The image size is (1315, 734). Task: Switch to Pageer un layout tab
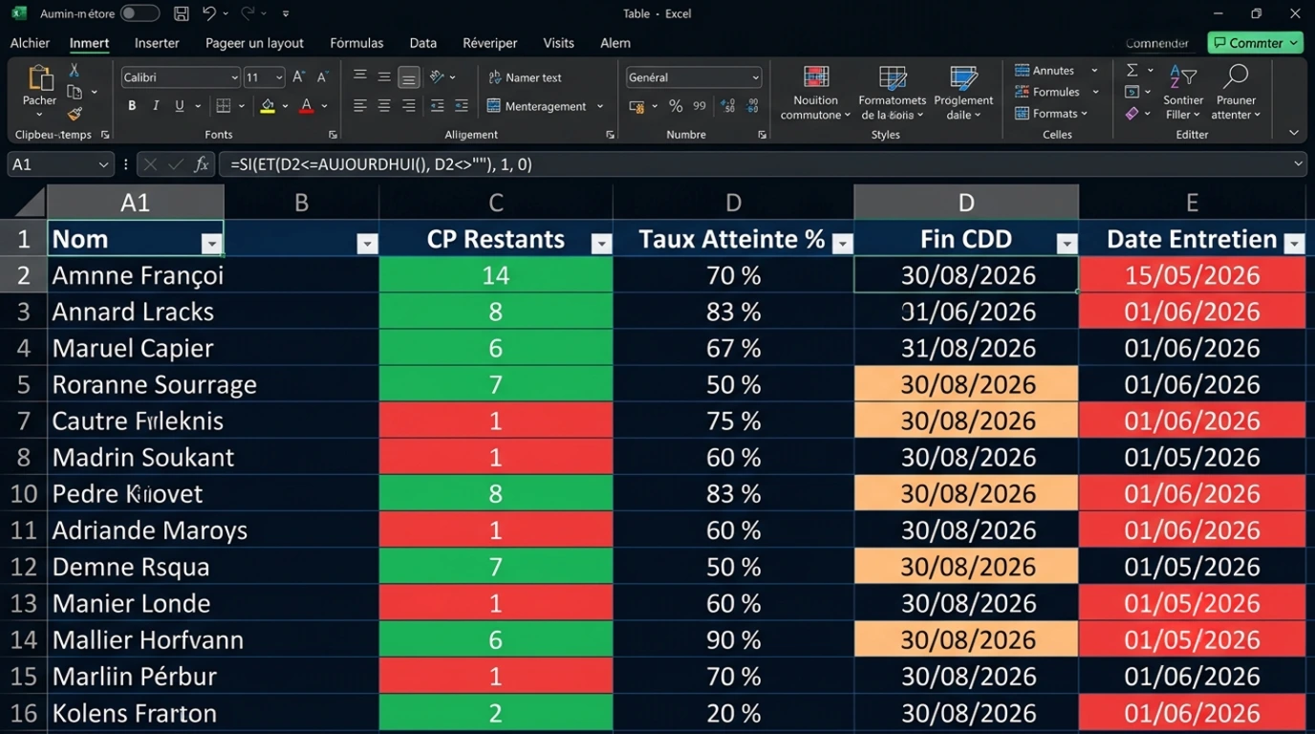[x=254, y=43]
